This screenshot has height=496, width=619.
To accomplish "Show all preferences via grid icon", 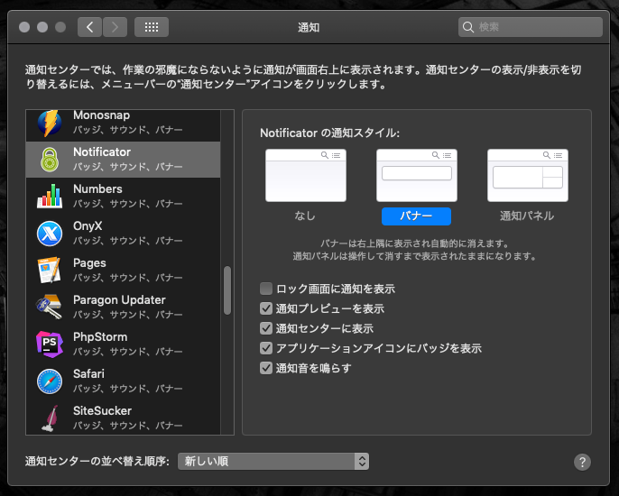I will (x=152, y=27).
